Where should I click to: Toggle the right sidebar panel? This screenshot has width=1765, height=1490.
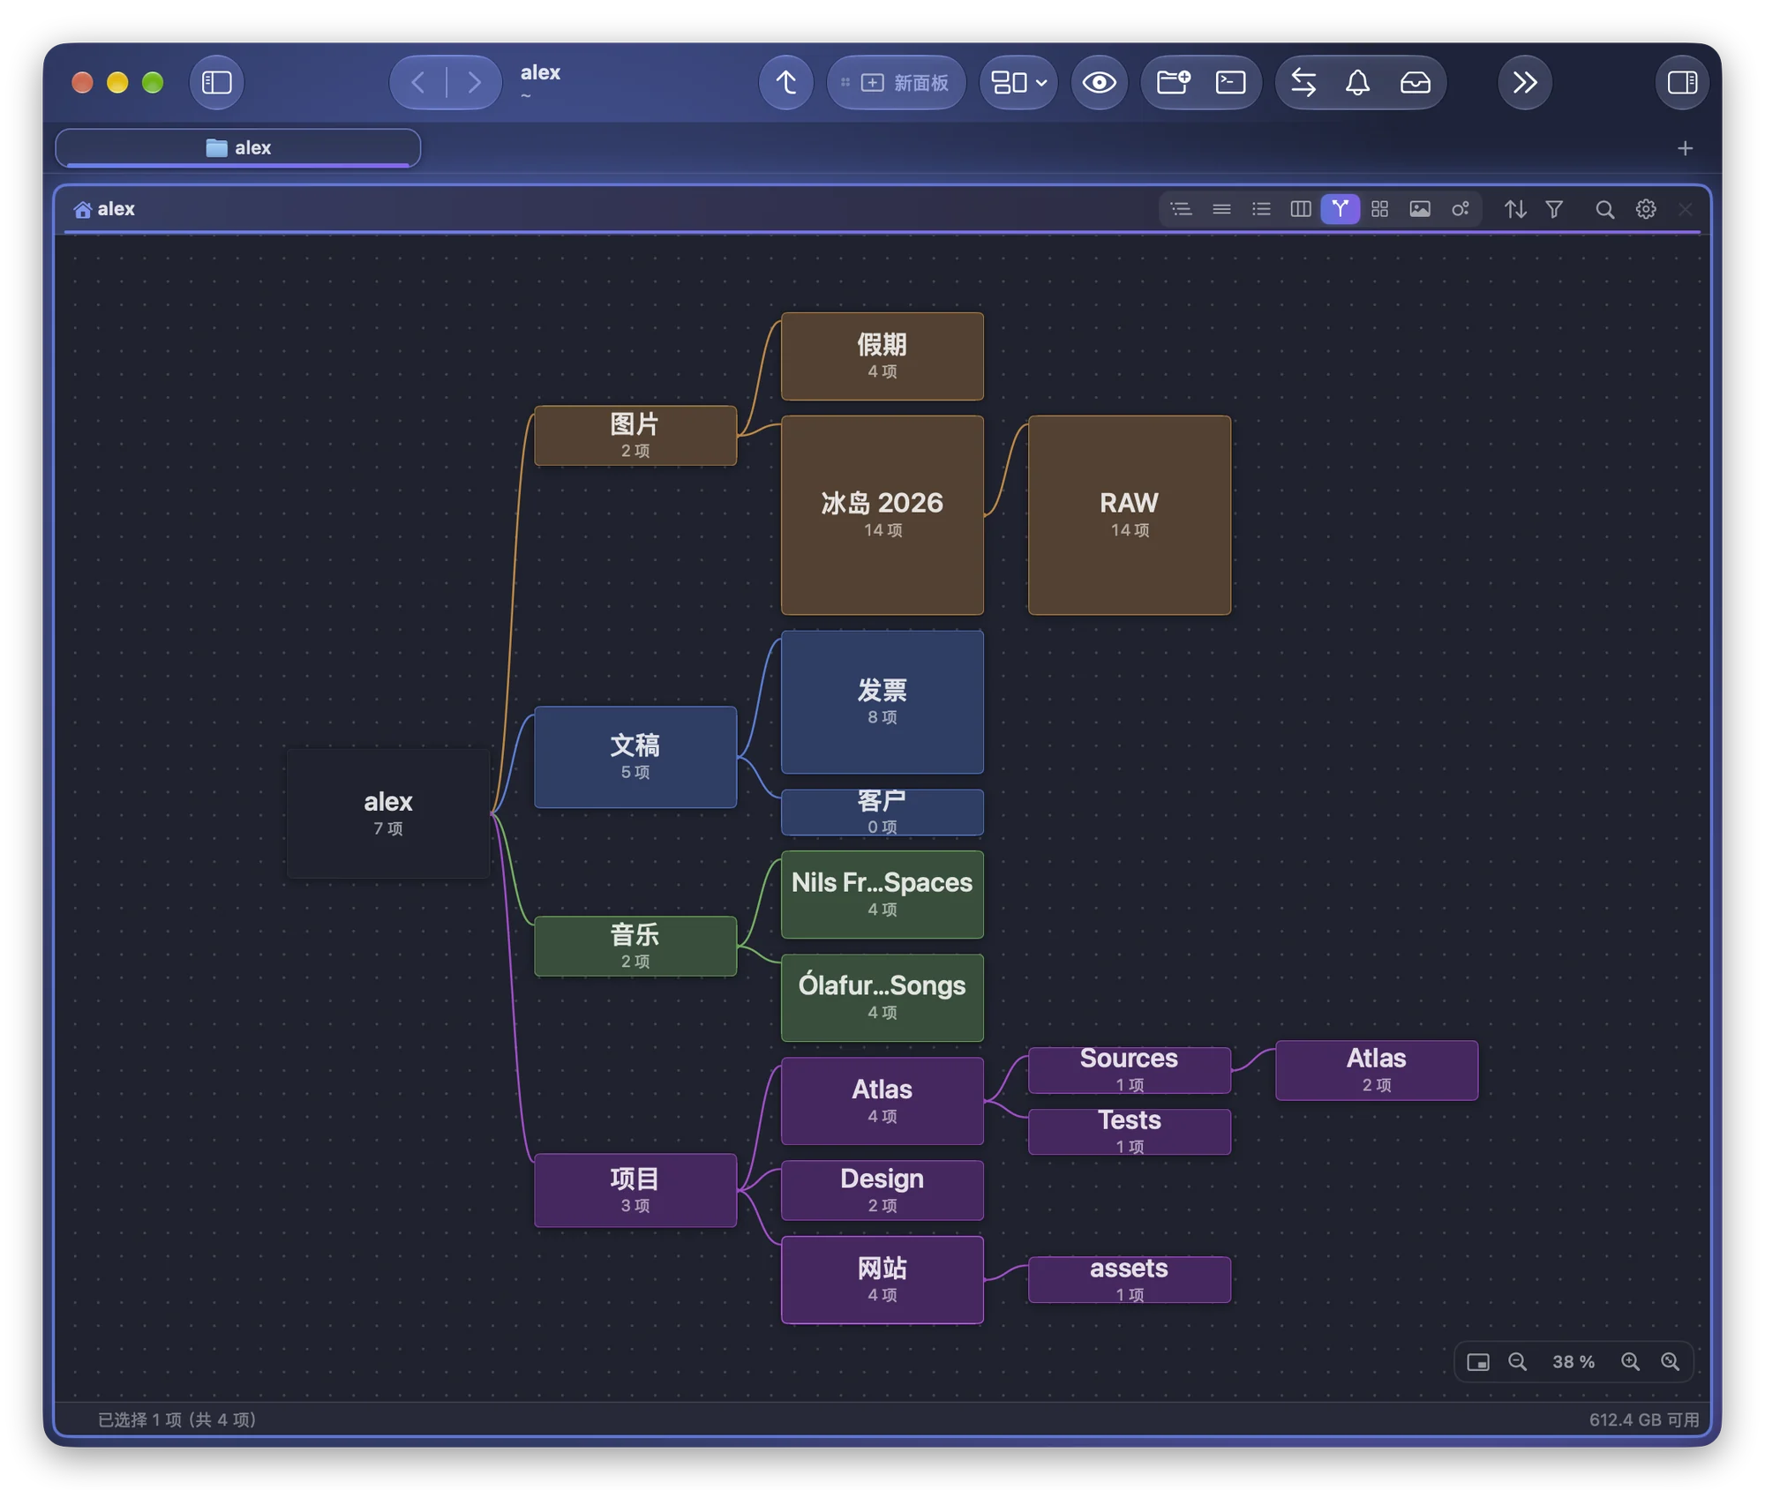point(1682,83)
